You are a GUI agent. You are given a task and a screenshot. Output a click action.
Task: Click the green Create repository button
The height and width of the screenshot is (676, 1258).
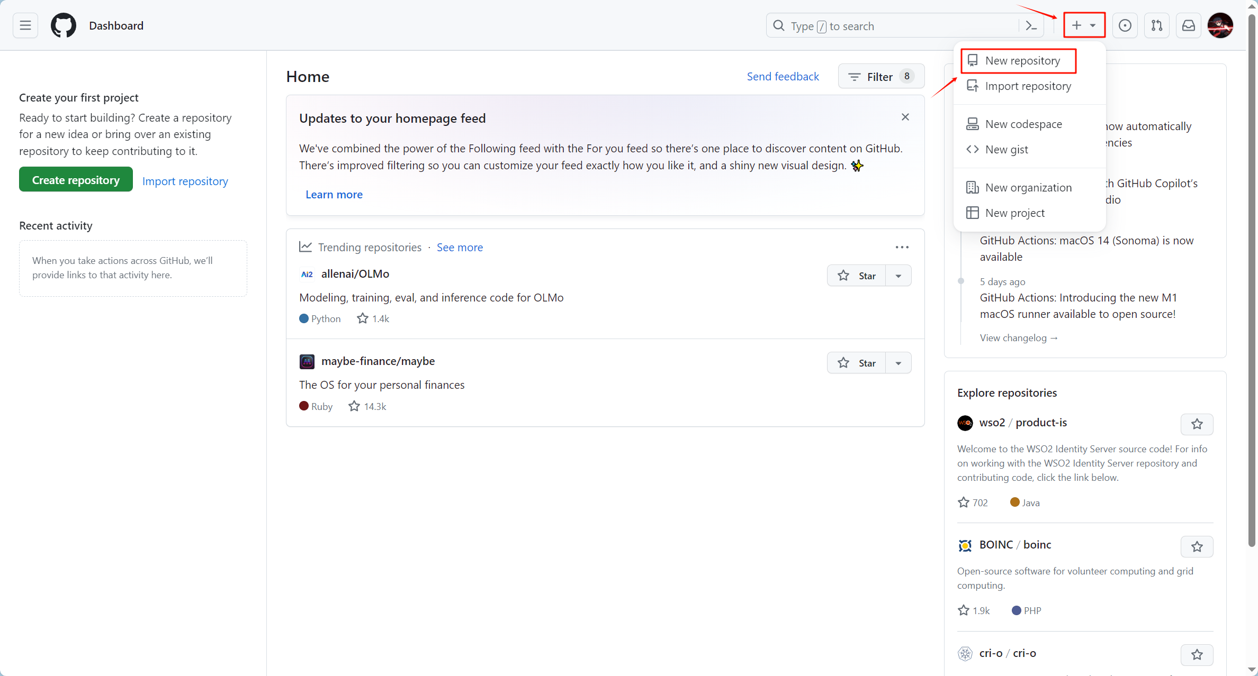[x=76, y=180]
